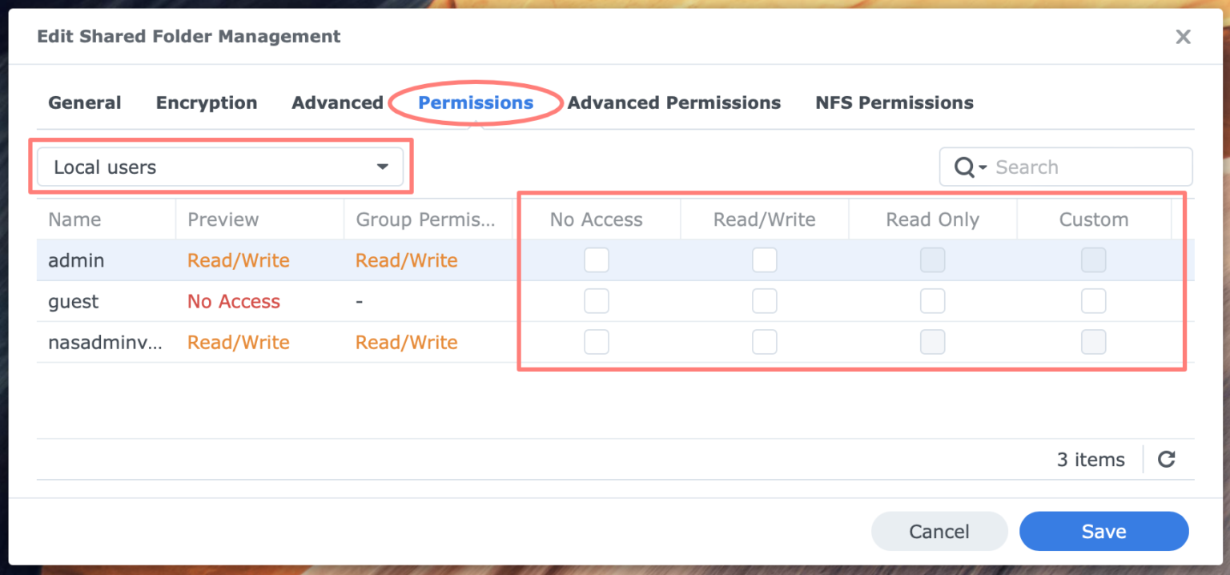Check Read/Write permission for admin
Screen dimensions: 1230x575
pyautogui.click(x=764, y=259)
